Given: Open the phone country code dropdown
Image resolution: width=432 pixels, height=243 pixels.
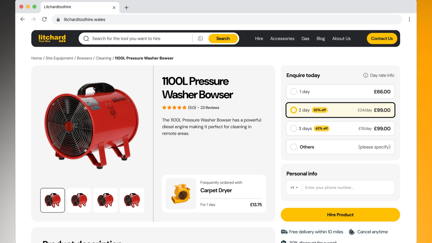Looking at the screenshot, I should [293, 187].
